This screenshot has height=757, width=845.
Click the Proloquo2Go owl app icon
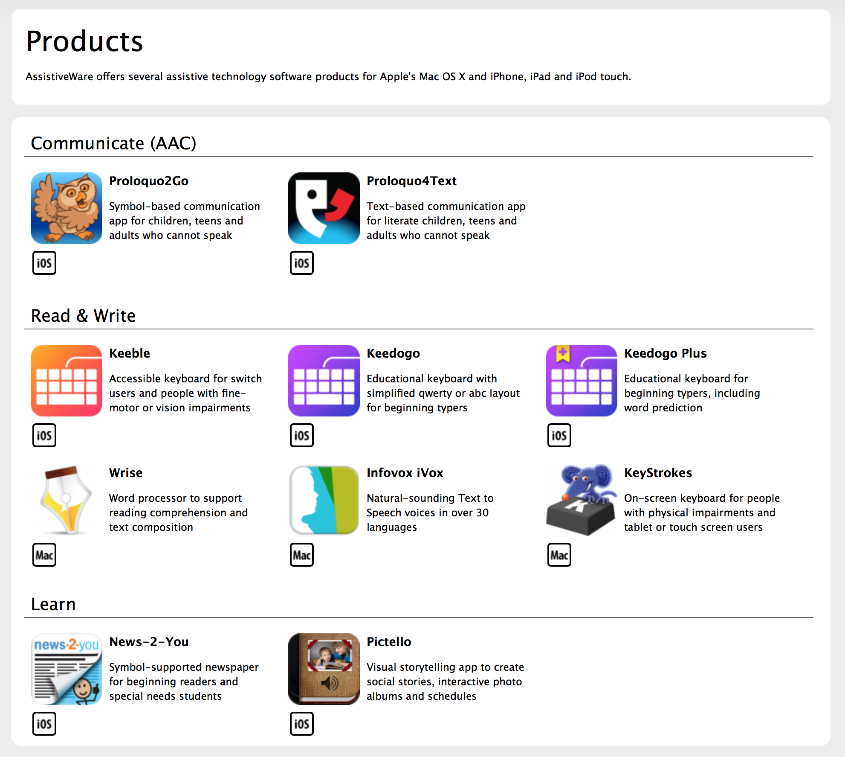67,208
